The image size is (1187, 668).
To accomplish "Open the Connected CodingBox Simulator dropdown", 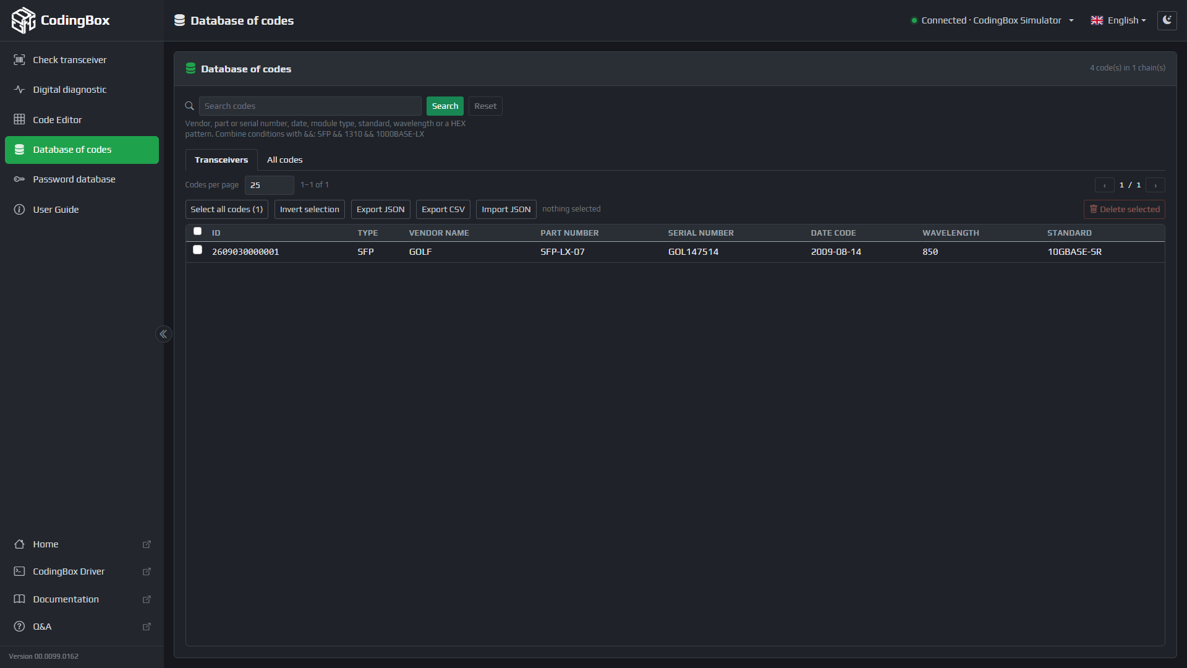I will (992, 20).
